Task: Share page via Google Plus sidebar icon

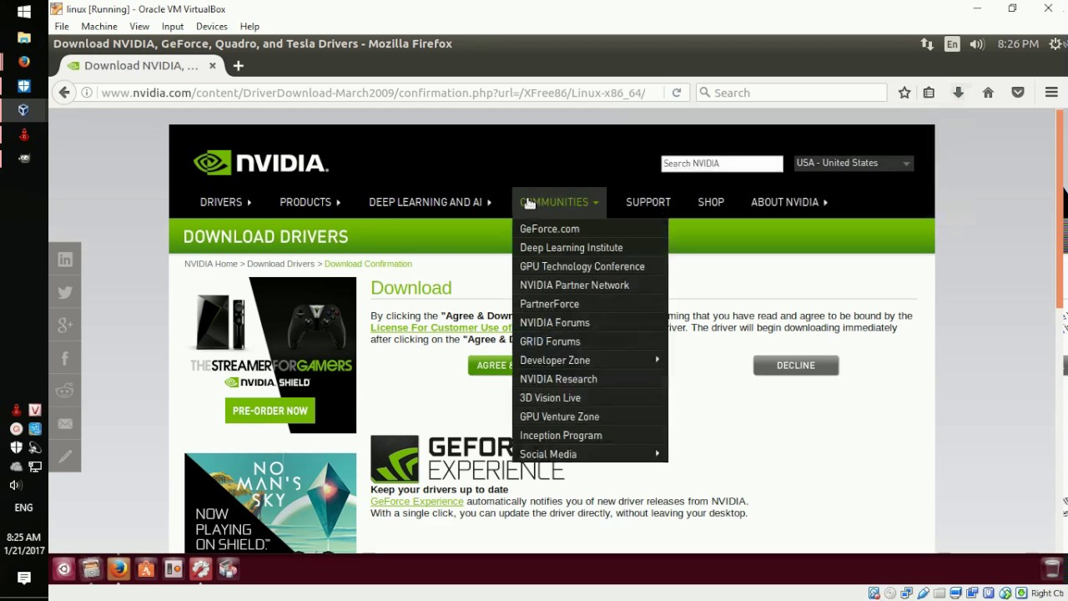Action: coord(65,326)
